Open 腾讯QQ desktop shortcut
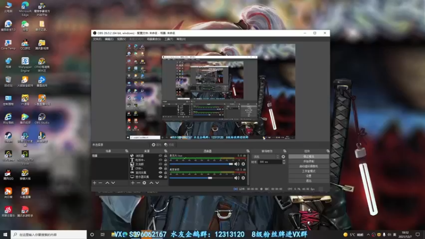425x239 pixels. click(8, 175)
